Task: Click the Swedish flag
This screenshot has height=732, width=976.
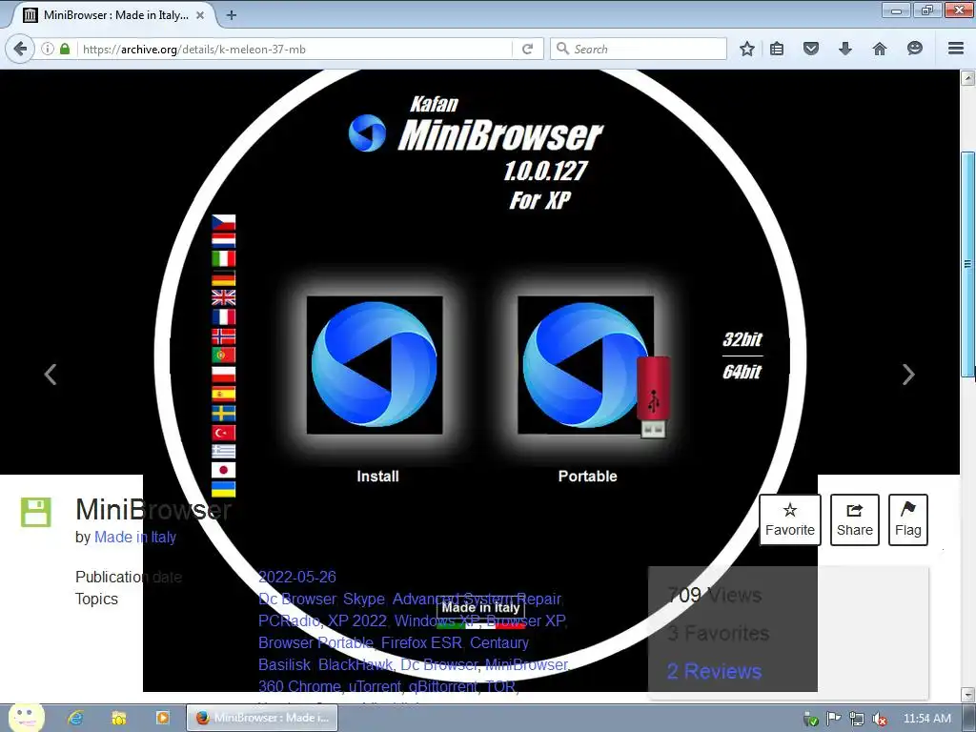Action: pyautogui.click(x=223, y=413)
